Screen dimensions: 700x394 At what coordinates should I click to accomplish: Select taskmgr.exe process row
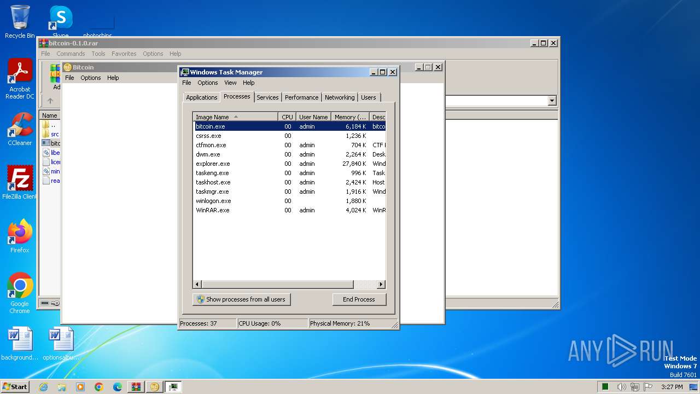point(290,192)
